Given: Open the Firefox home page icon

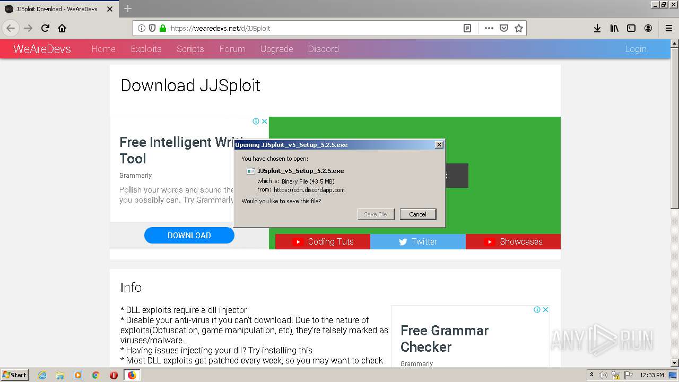Looking at the screenshot, I should 62,28.
